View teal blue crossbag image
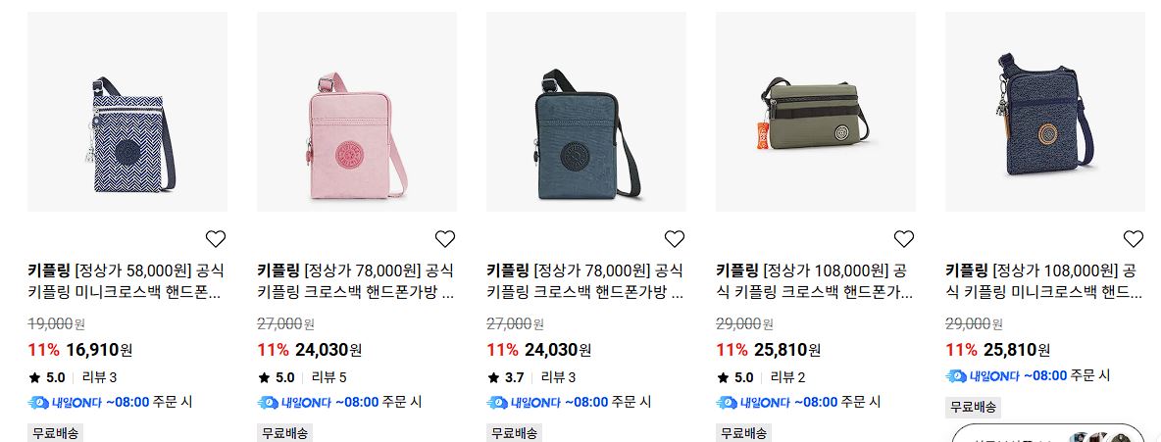 tap(586, 112)
